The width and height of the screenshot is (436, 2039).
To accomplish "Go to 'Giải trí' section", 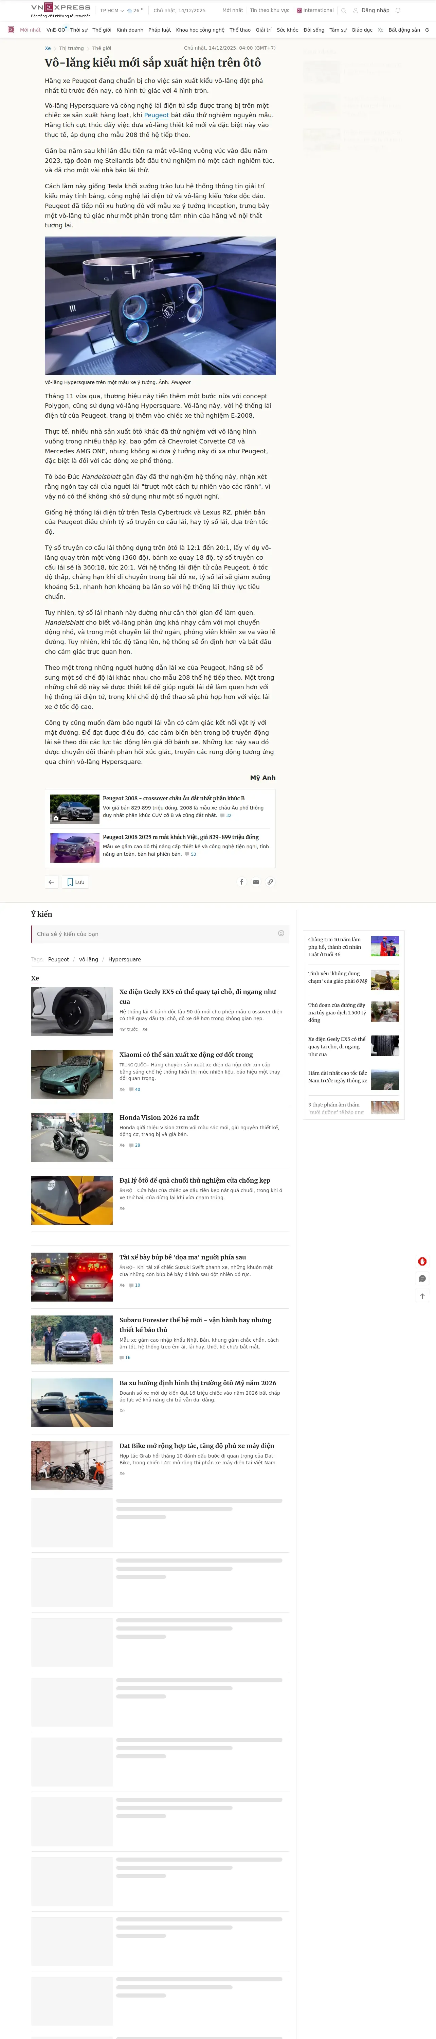I will 264,30.
